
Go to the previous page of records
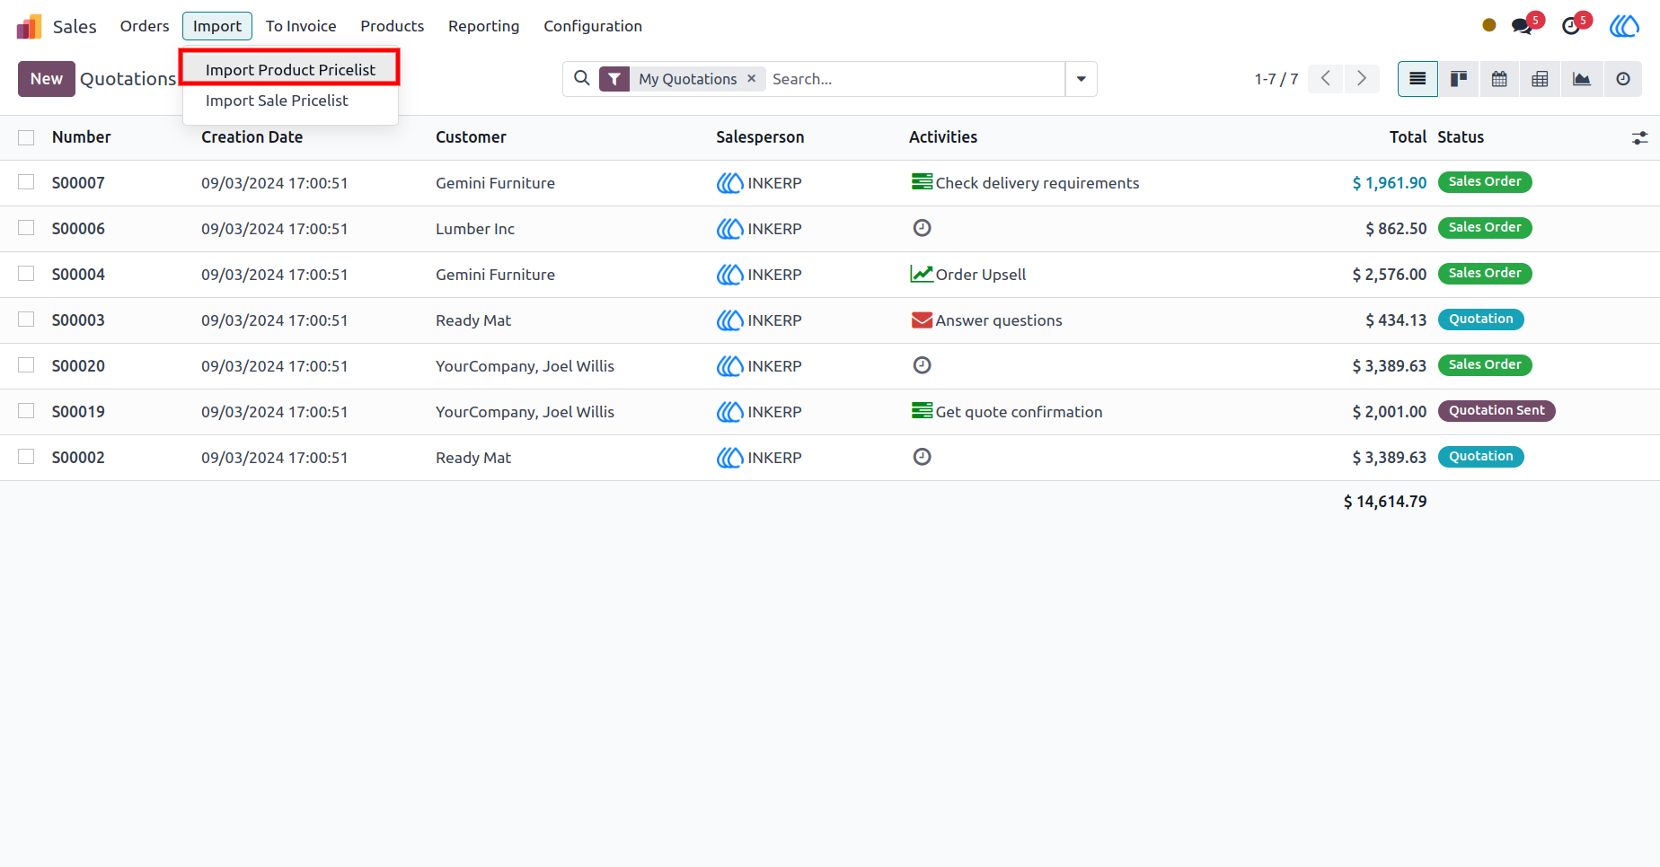1326,79
